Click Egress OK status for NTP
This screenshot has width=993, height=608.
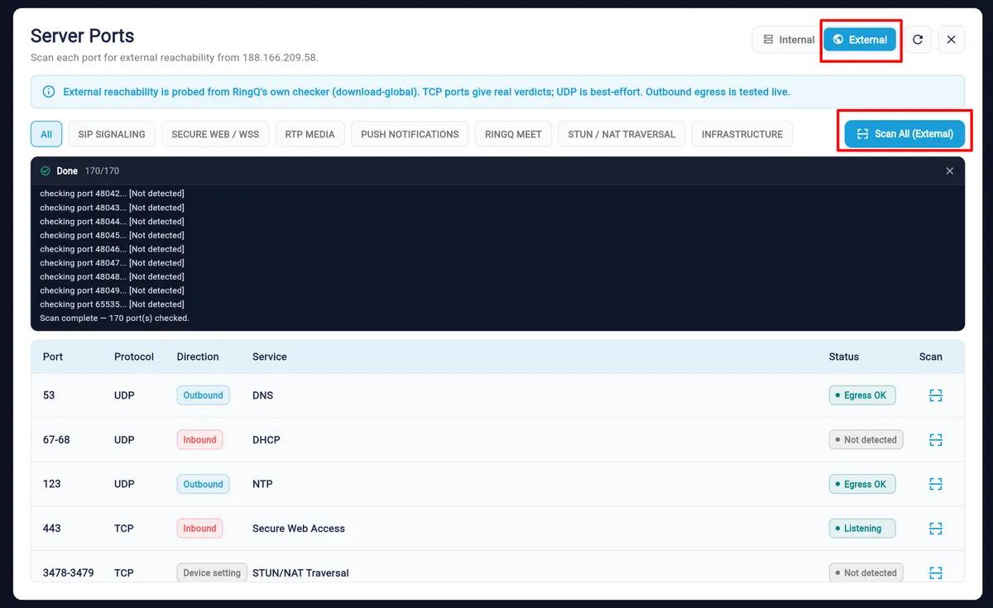click(862, 484)
